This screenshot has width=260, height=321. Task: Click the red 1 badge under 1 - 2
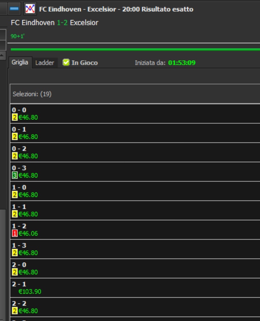click(15, 233)
